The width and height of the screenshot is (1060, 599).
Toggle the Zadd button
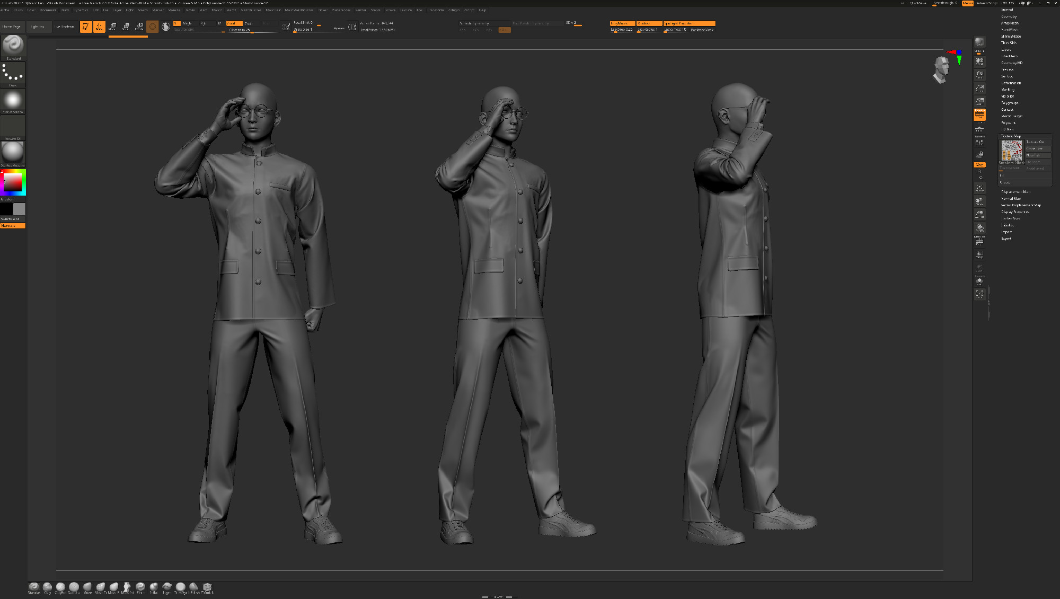click(x=234, y=23)
